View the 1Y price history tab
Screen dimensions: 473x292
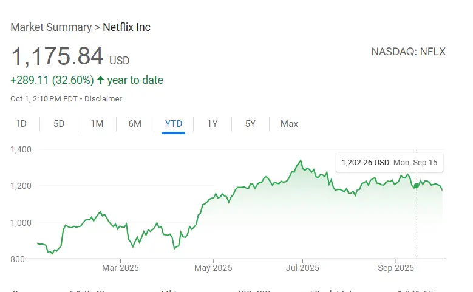click(x=212, y=124)
